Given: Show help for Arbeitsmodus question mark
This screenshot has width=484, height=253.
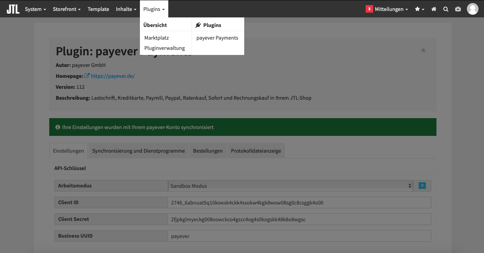Looking at the screenshot, I should (x=422, y=186).
